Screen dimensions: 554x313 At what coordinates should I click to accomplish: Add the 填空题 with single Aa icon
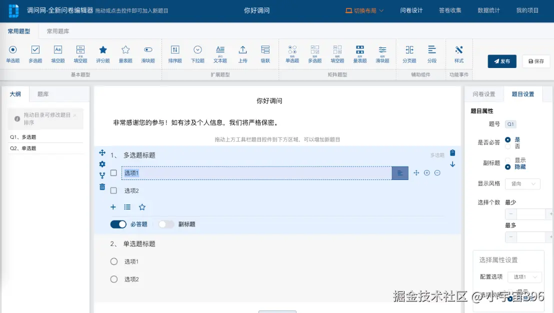58,54
